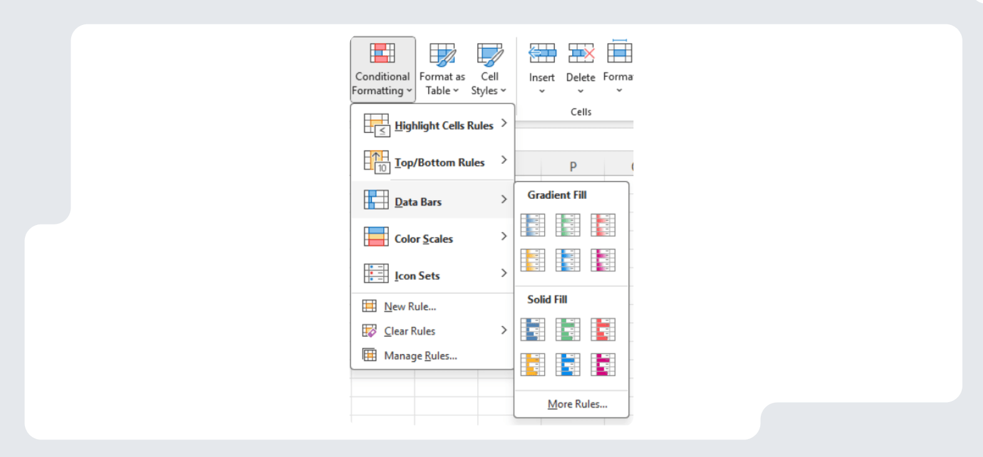This screenshot has width=983, height=457.
Task: Open the Cell Styles gallery
Action: tap(489, 69)
